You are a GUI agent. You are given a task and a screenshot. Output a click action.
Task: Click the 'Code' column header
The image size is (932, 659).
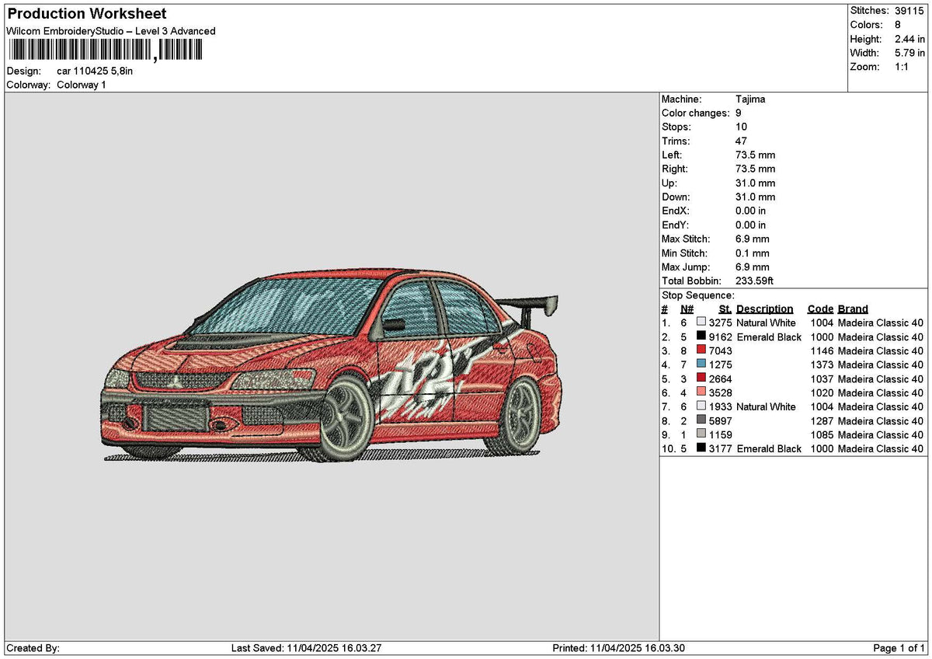820,309
